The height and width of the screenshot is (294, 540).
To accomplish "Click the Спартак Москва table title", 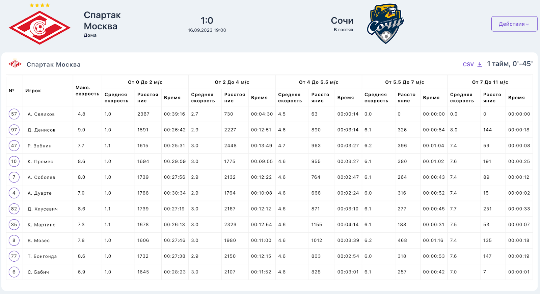I will click(53, 65).
